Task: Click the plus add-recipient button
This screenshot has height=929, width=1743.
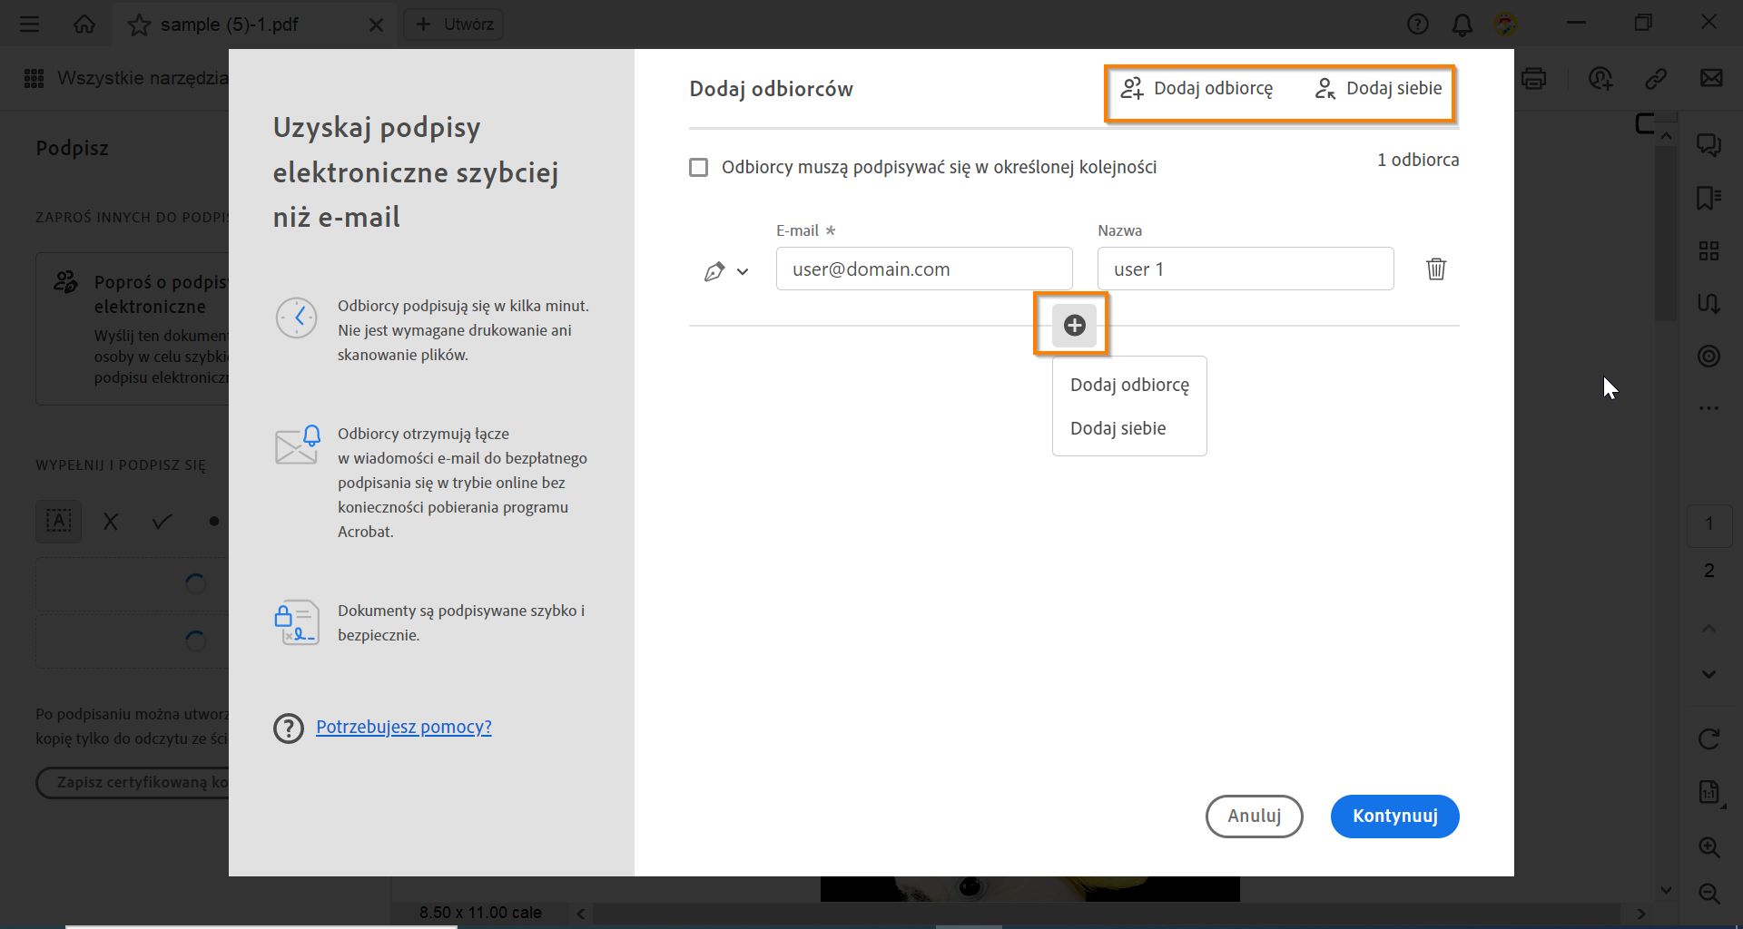Action: (x=1074, y=326)
